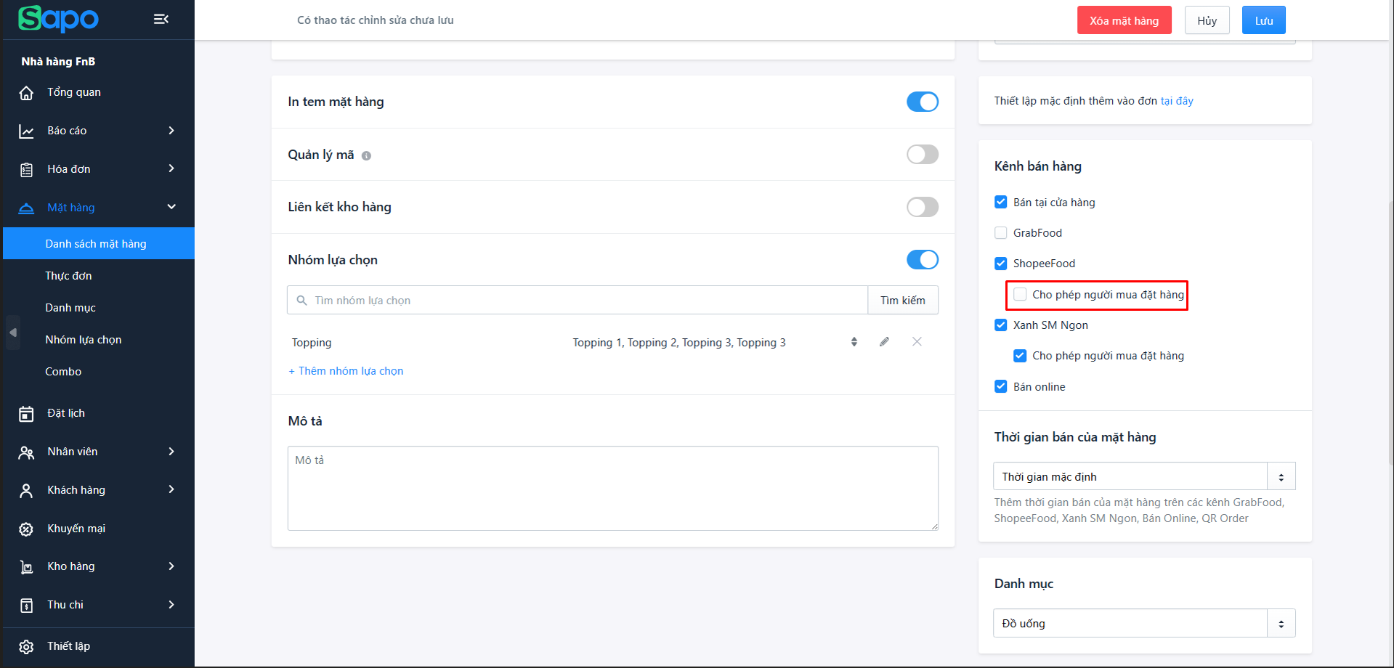Open Nhóm lựa chọn in the sidebar
The height and width of the screenshot is (668, 1394).
[84, 340]
